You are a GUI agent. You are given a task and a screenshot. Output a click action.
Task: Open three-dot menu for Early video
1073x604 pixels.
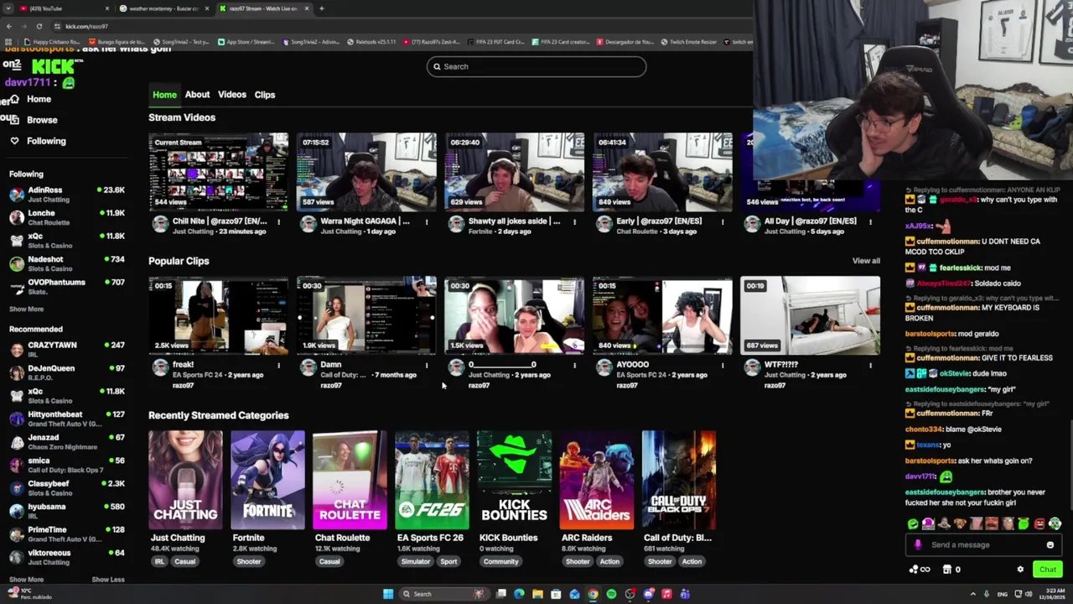(723, 222)
